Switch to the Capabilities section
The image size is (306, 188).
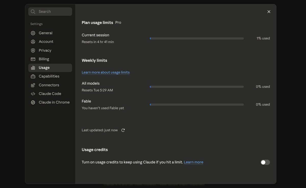50,76
